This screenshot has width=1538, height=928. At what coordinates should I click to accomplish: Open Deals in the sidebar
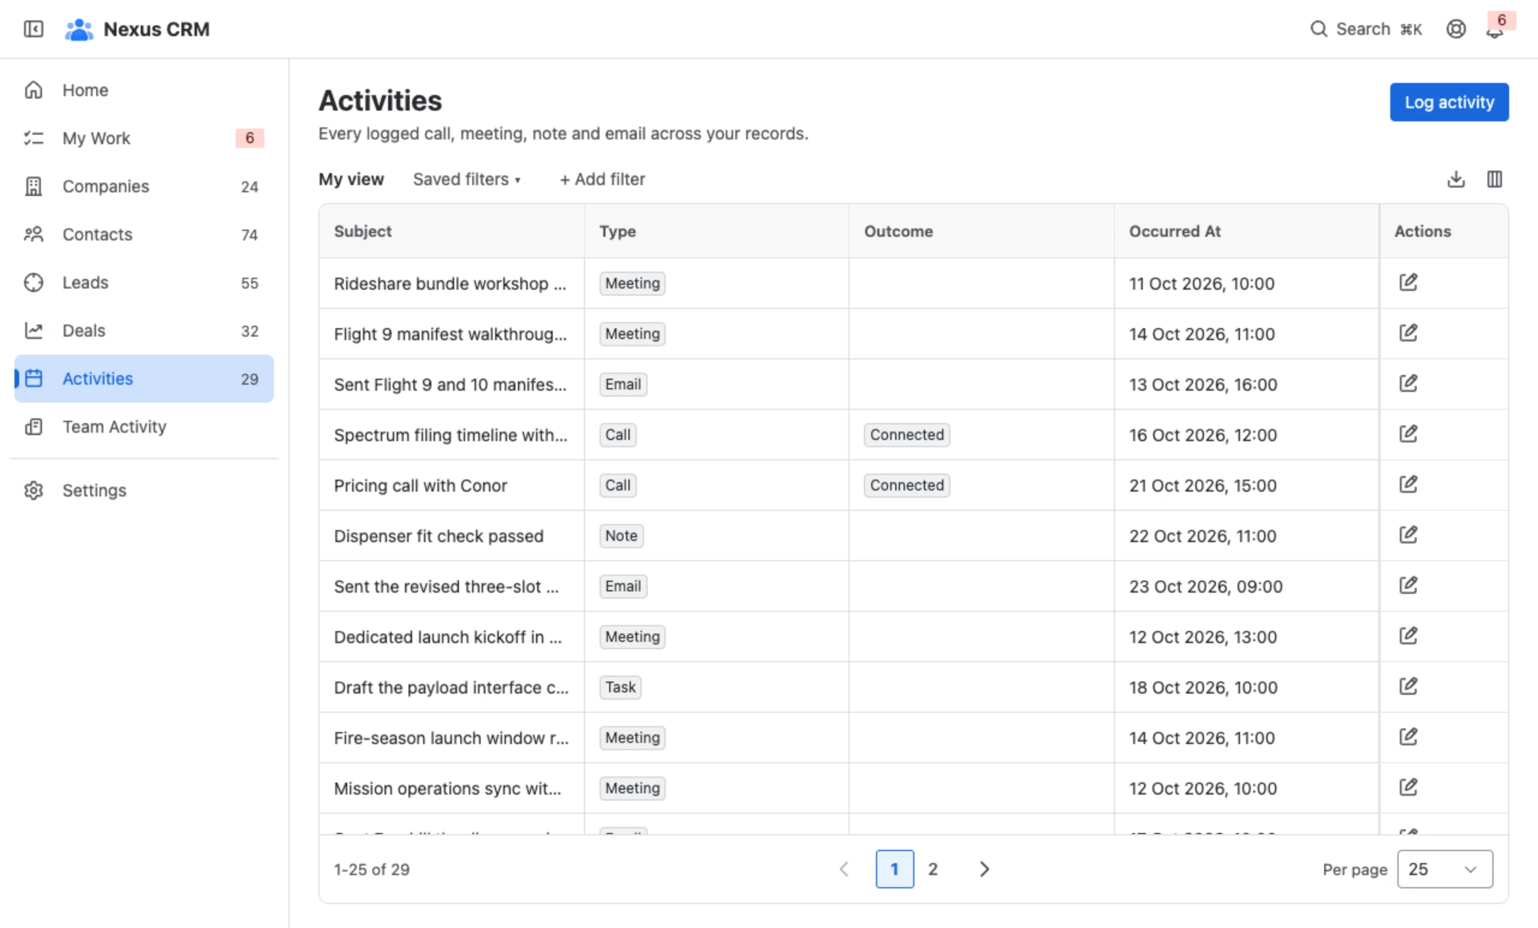tap(144, 331)
